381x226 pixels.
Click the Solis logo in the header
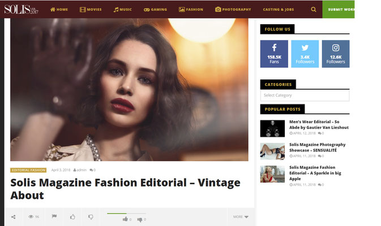click(21, 10)
